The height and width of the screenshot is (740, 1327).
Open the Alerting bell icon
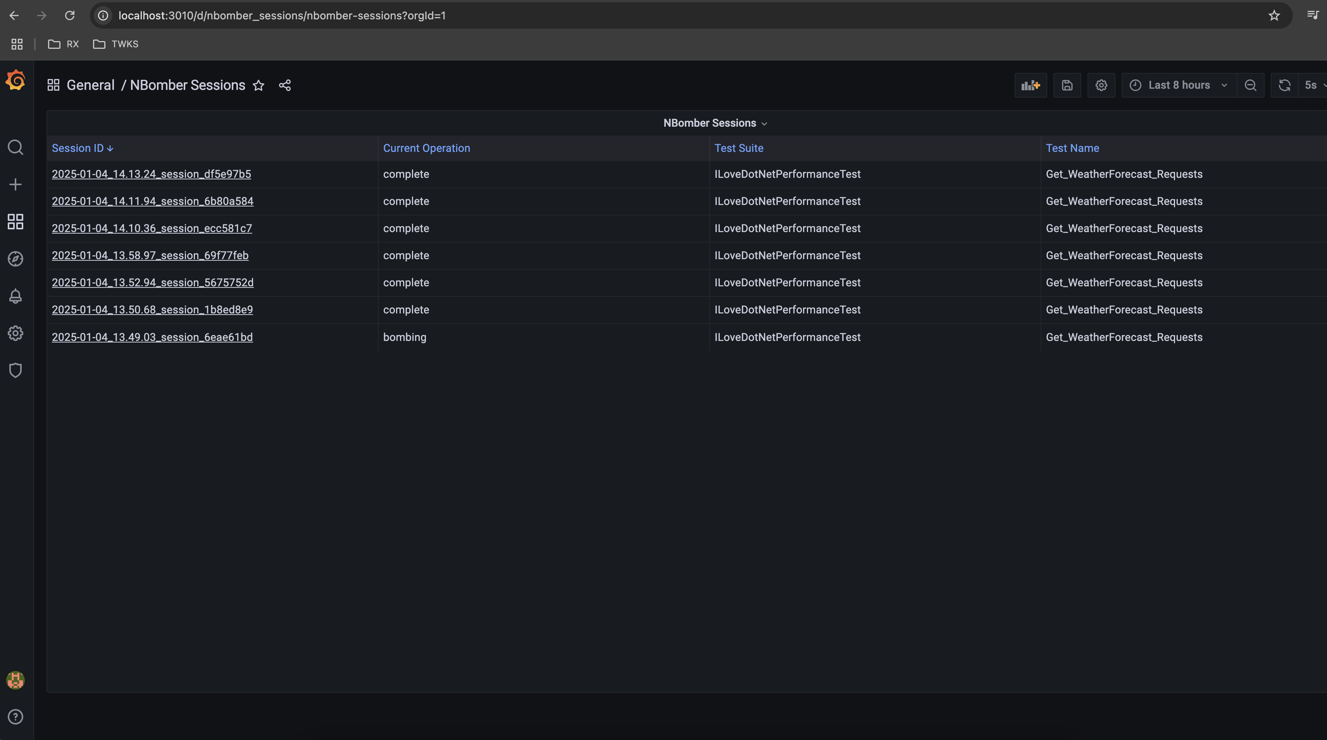point(16,296)
